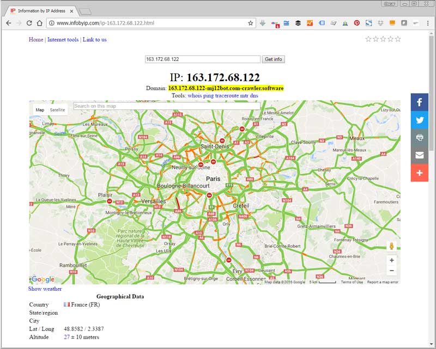Open the gray Dropbox extension icon
This screenshot has width=436, height=349.
point(380,23)
